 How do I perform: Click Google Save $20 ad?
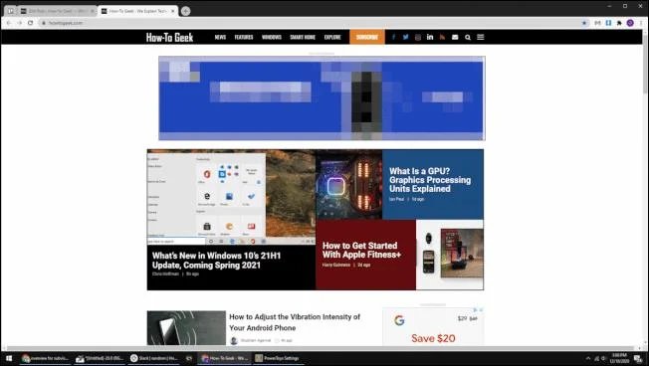pos(433,326)
